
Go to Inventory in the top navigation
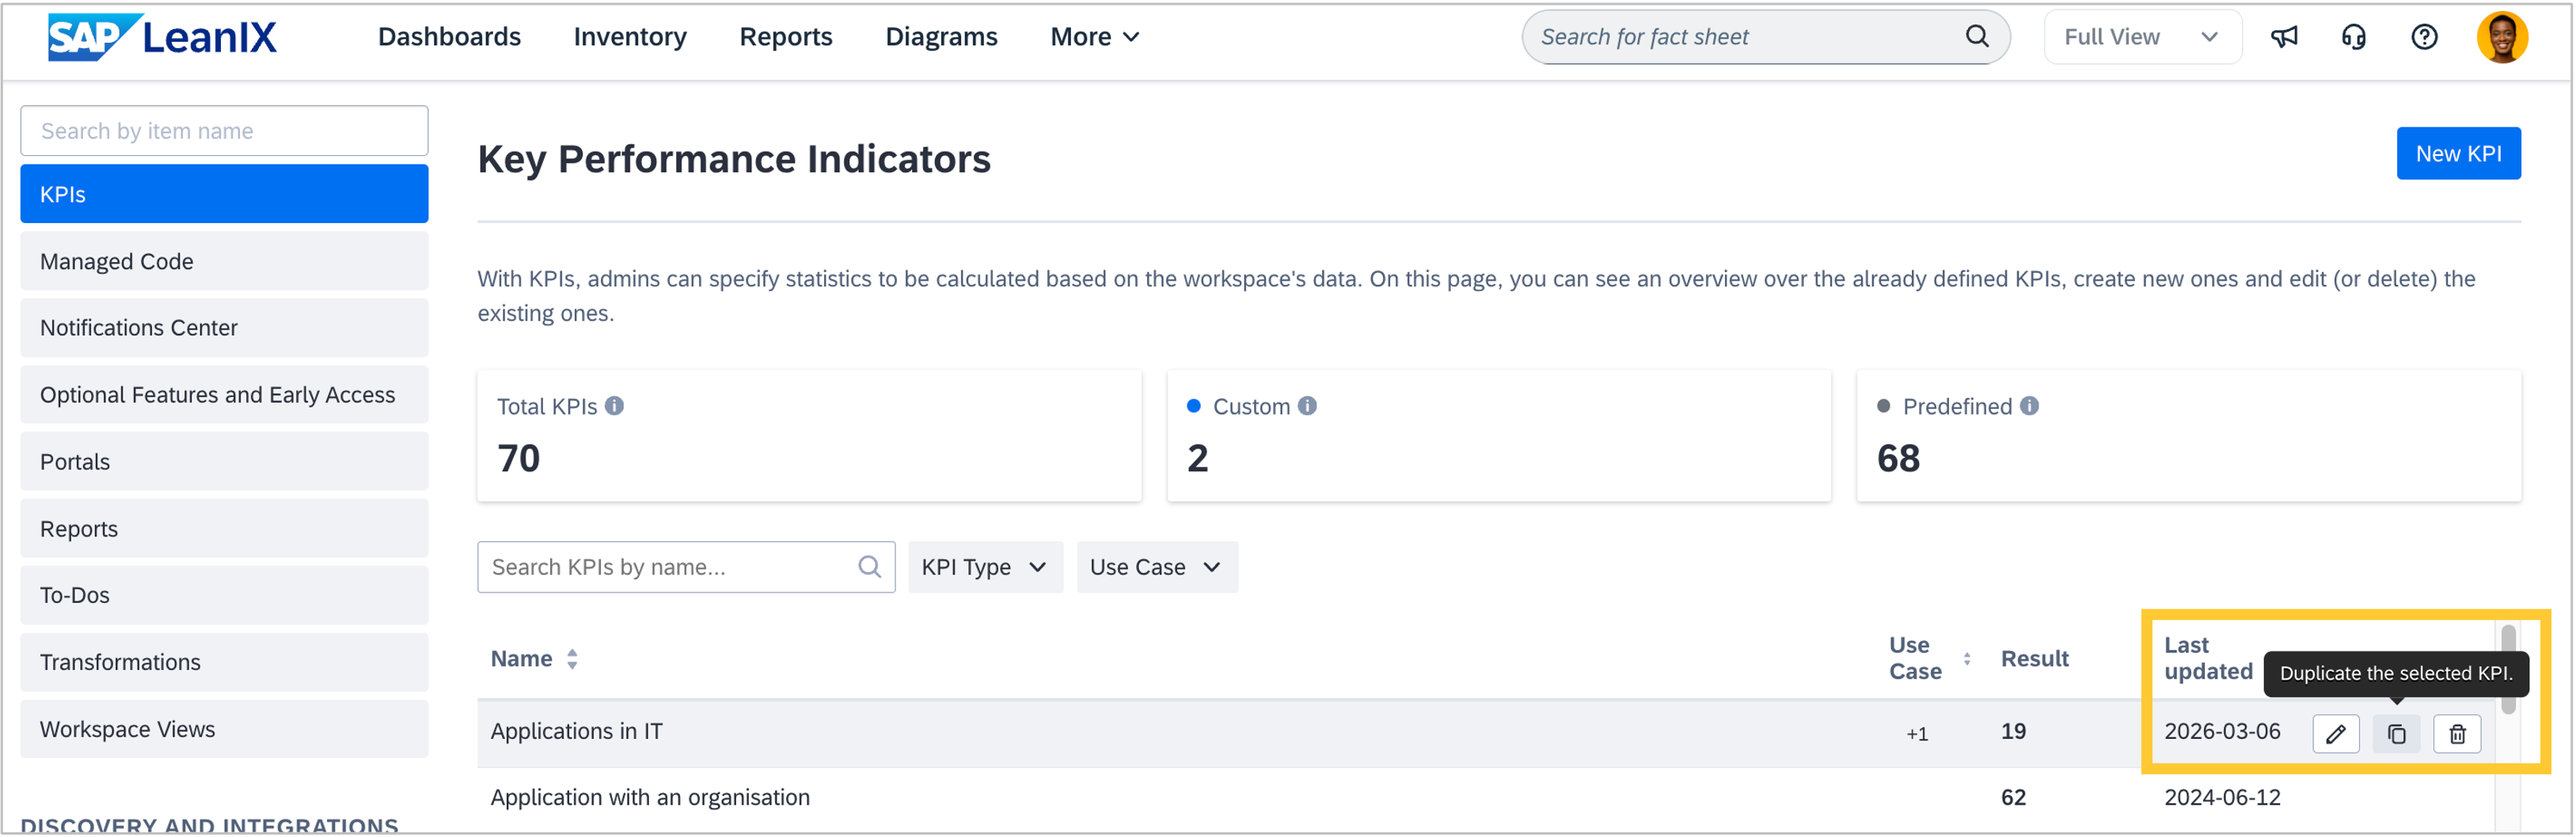coord(630,37)
